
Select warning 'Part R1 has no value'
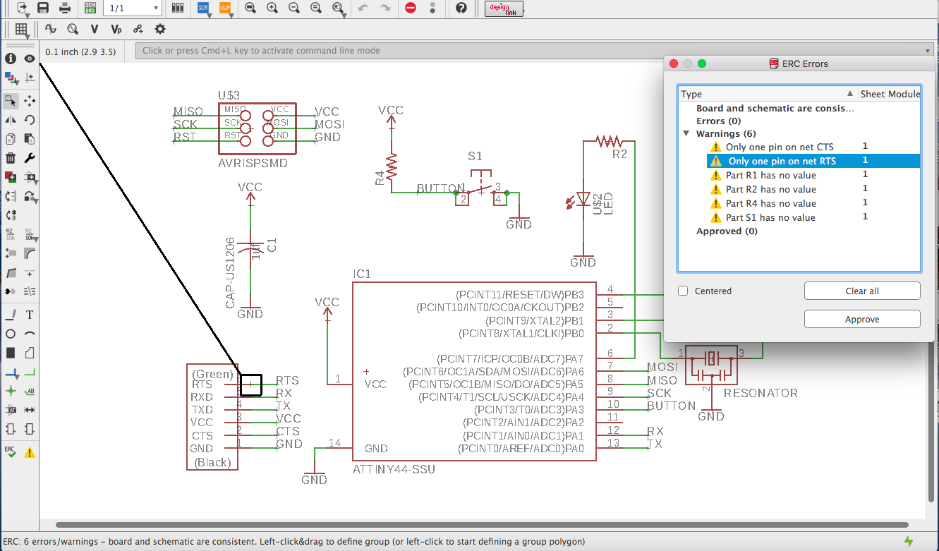770,175
